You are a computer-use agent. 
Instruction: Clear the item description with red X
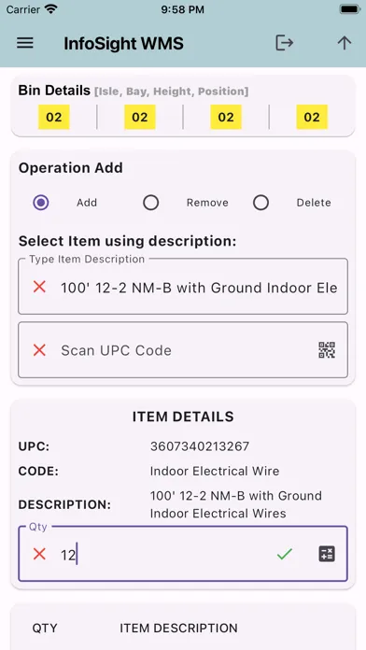click(x=39, y=287)
